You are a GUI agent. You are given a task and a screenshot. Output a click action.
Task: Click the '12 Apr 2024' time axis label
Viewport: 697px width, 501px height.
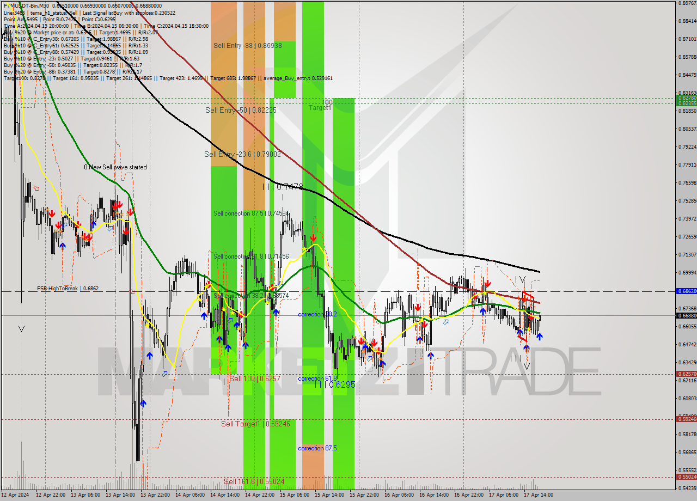pos(16,495)
